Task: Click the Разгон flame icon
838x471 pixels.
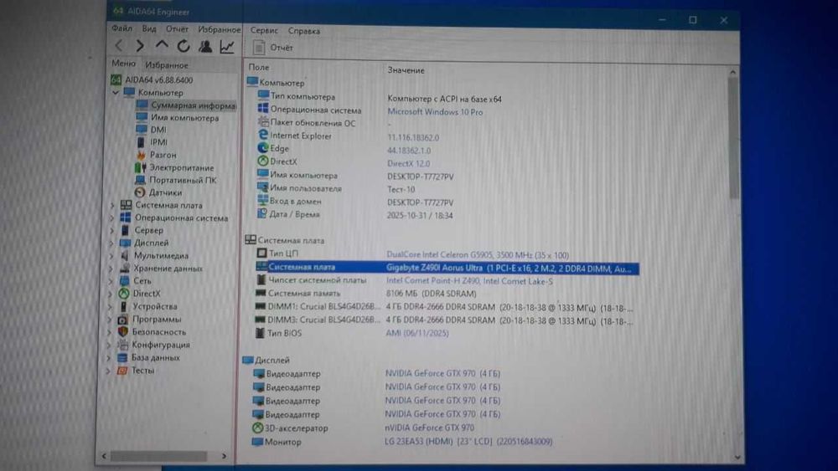Action: pyautogui.click(x=141, y=155)
